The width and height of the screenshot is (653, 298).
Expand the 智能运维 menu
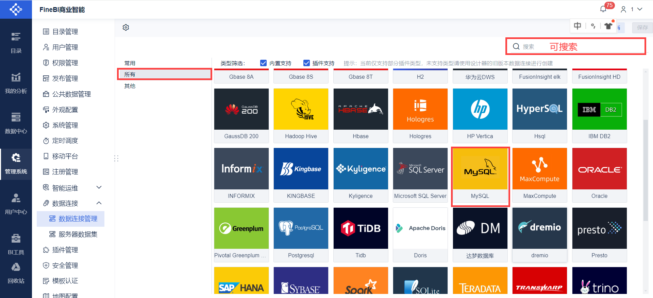[99, 187]
